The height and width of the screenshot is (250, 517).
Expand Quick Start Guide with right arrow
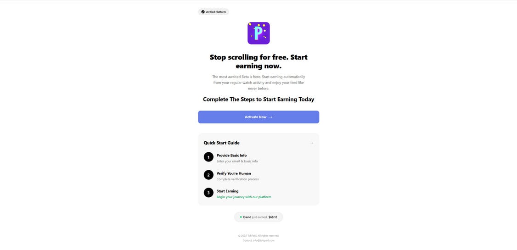312,143
